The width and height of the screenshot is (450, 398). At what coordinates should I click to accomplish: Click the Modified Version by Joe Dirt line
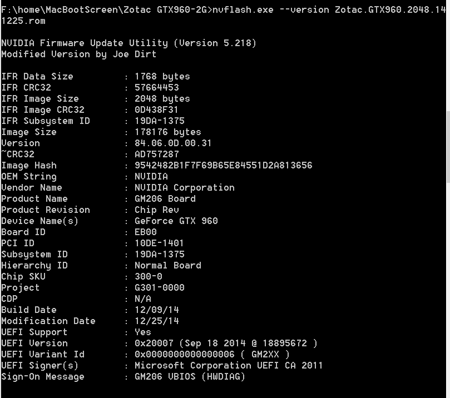click(78, 54)
